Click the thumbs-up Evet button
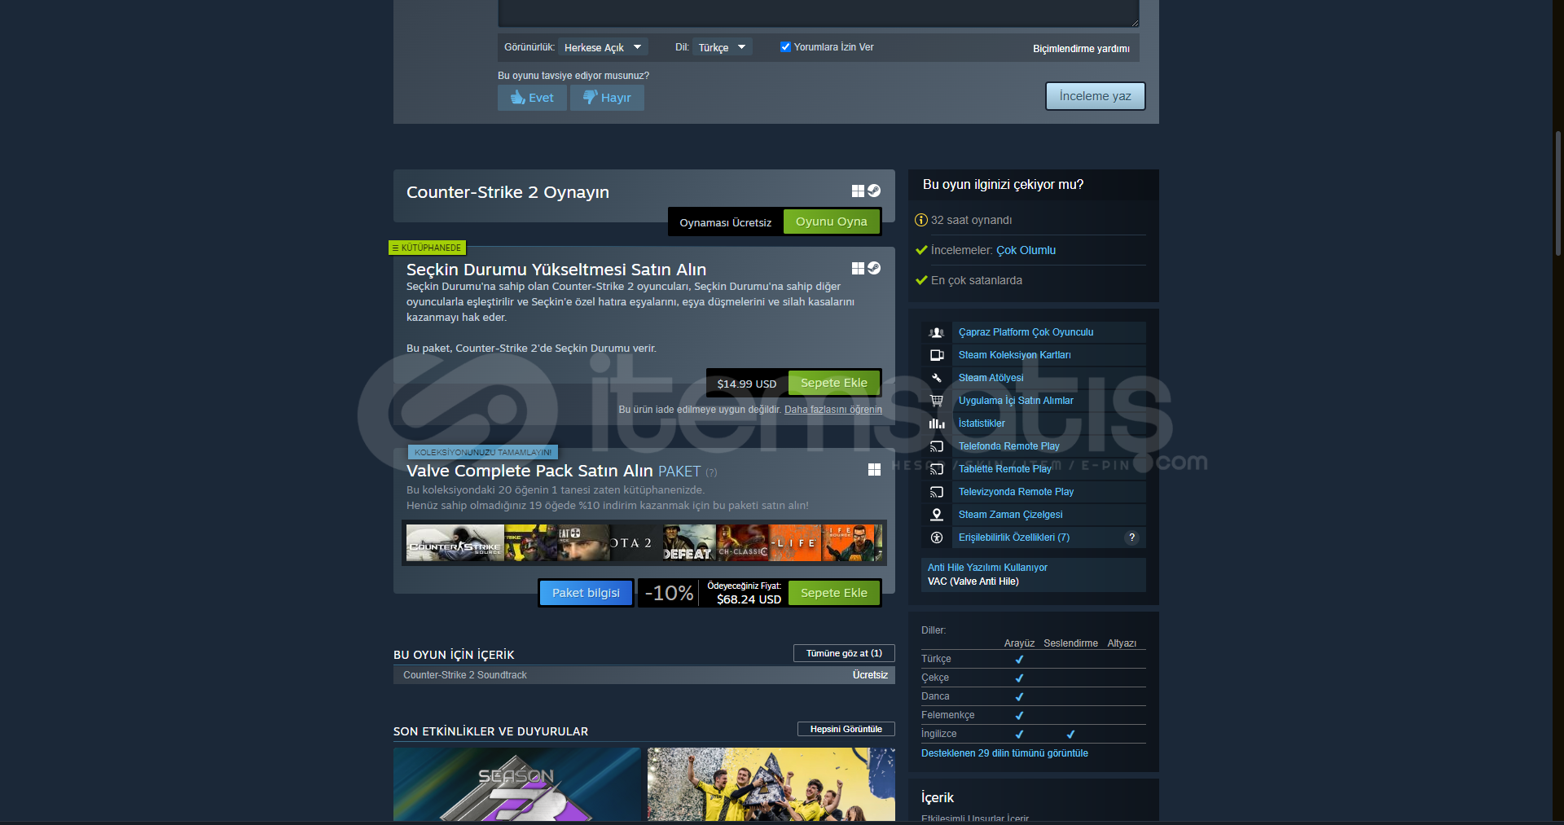Viewport: 1564px width, 825px height. click(532, 98)
